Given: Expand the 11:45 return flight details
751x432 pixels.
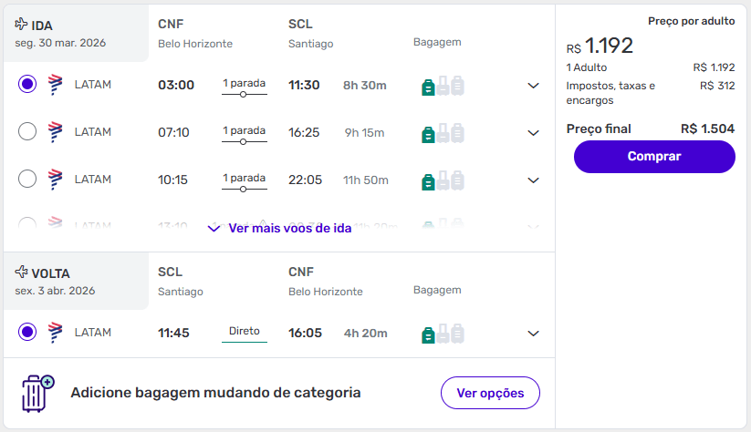Looking at the screenshot, I should point(534,334).
